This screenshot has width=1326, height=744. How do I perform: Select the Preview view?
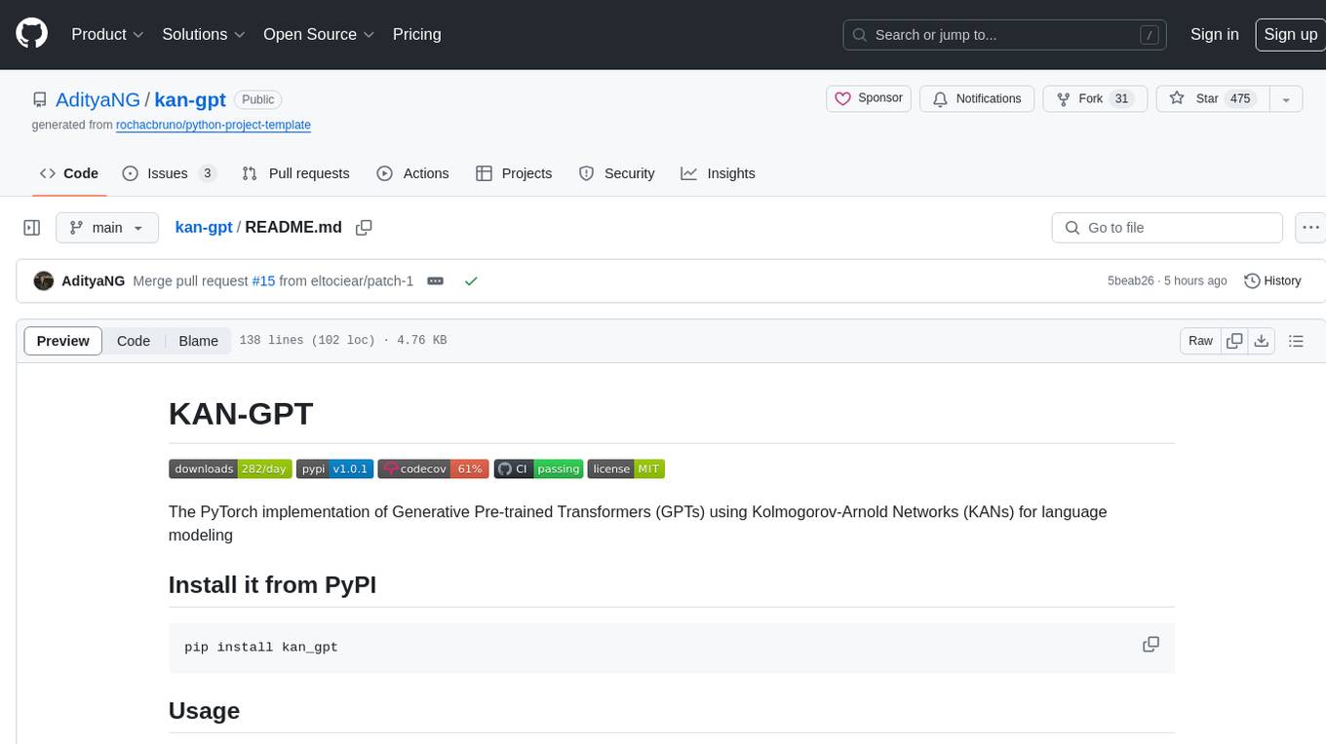click(x=63, y=341)
